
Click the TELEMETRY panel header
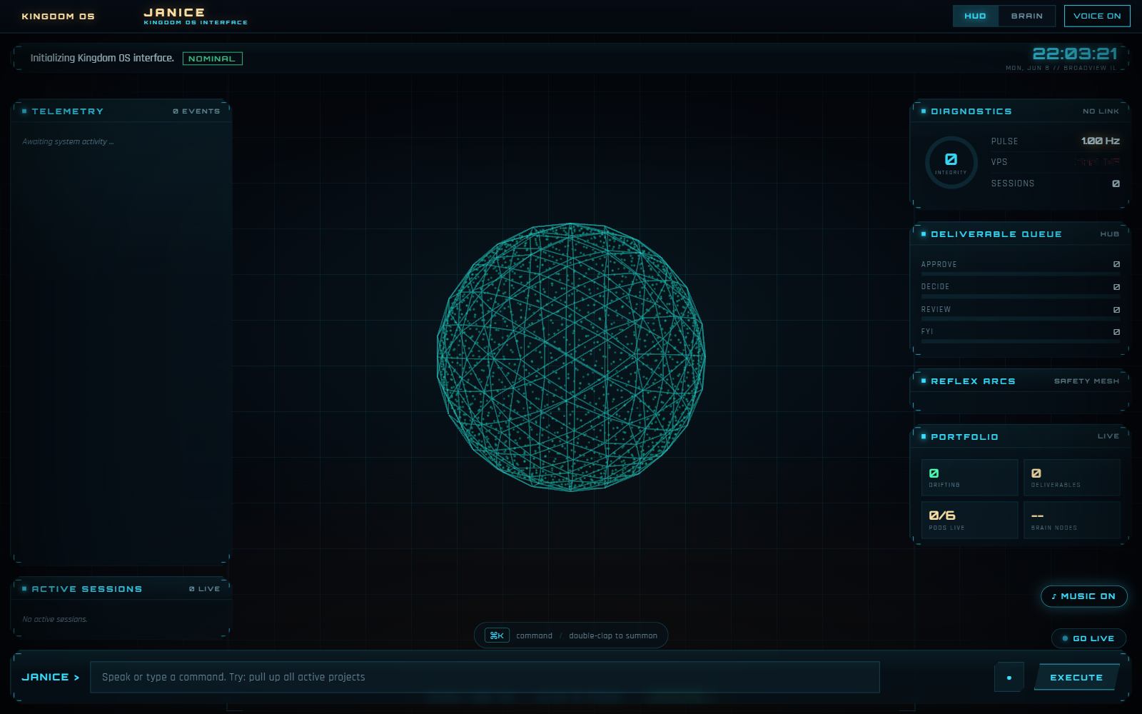point(121,111)
